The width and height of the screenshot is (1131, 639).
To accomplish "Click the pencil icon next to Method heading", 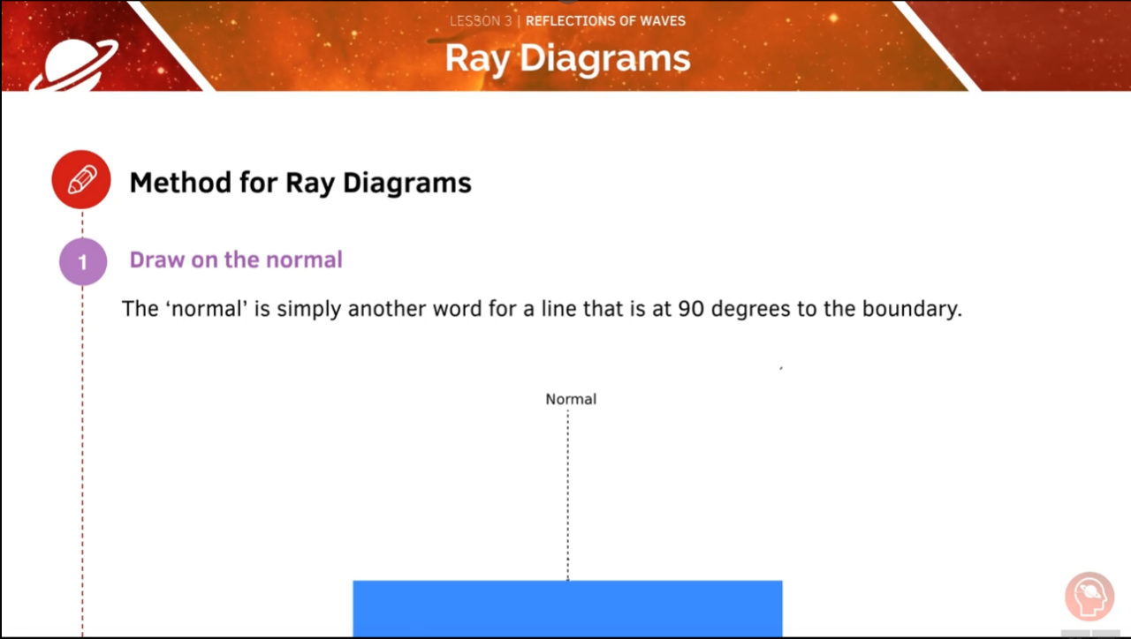I will point(80,180).
